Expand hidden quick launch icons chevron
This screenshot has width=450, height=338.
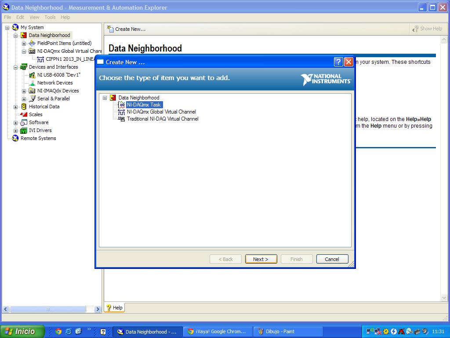pos(89,329)
